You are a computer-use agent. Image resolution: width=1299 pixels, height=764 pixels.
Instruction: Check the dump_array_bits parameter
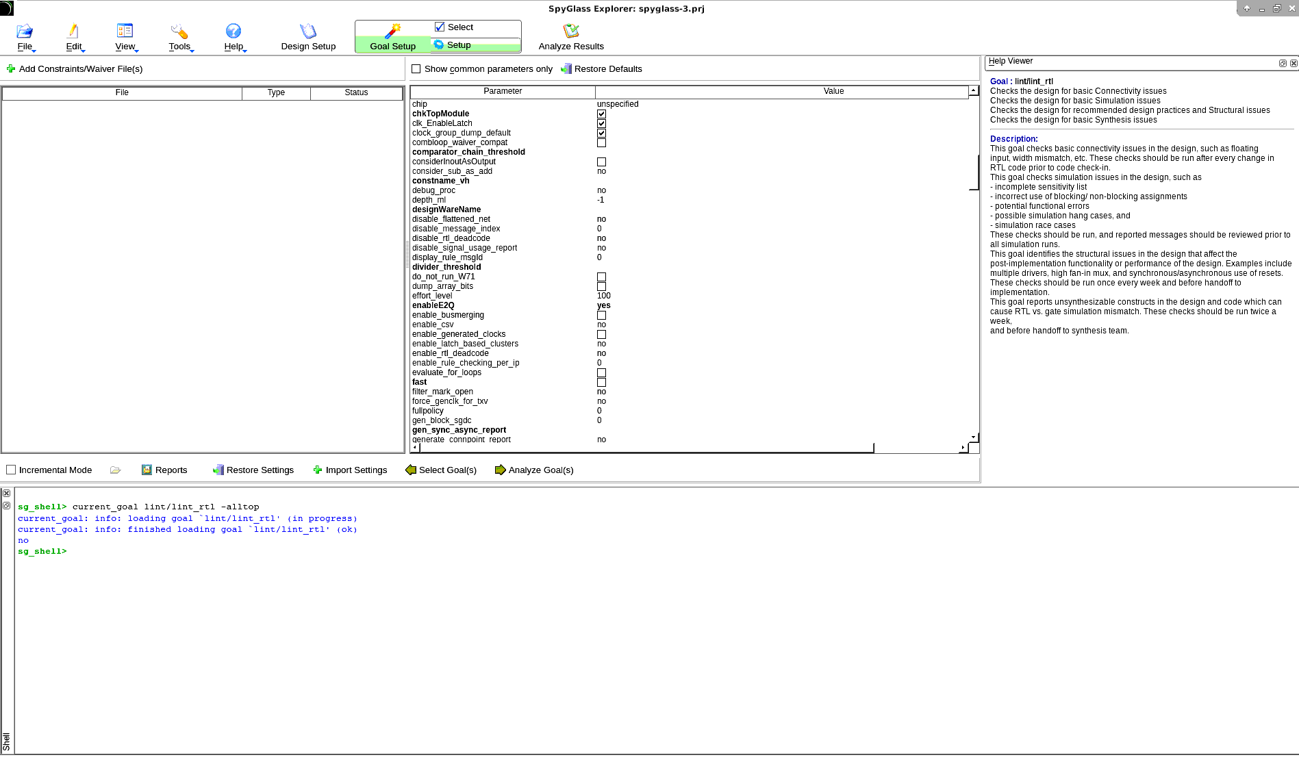point(601,286)
